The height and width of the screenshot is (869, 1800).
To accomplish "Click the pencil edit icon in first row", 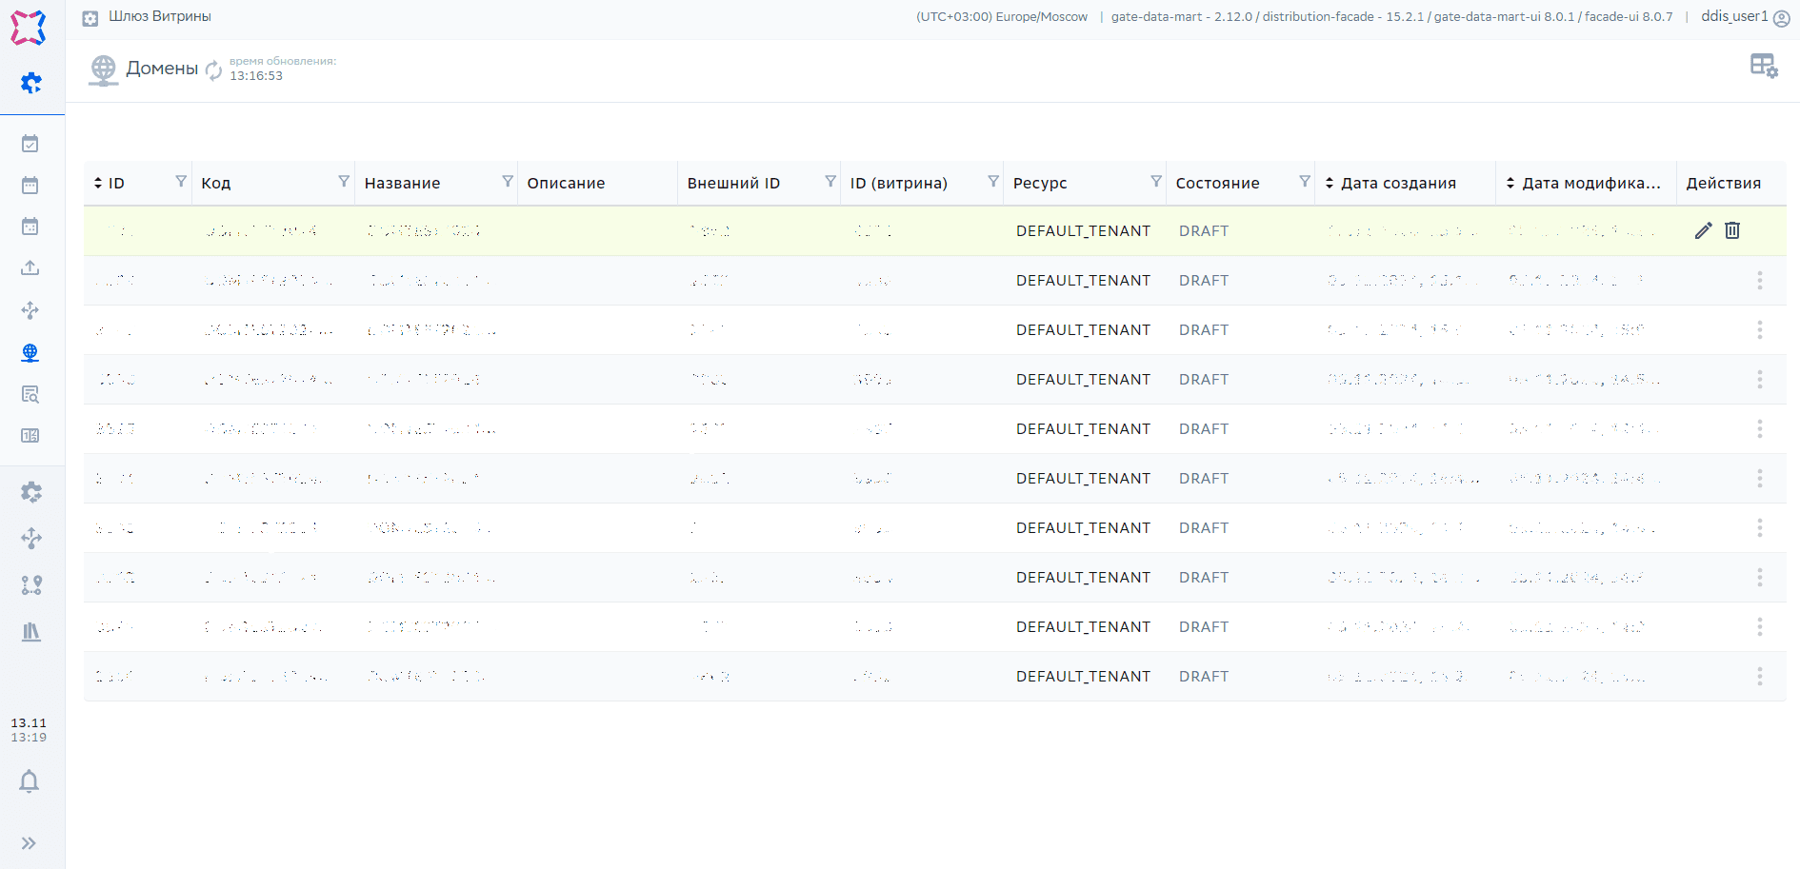I will [1703, 230].
